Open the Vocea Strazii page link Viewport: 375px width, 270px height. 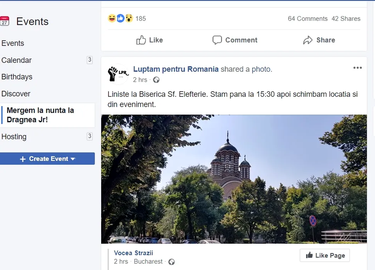tap(133, 253)
